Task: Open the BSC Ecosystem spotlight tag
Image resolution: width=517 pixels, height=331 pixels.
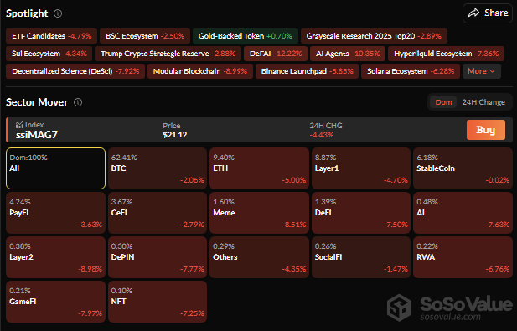Action: coord(145,36)
